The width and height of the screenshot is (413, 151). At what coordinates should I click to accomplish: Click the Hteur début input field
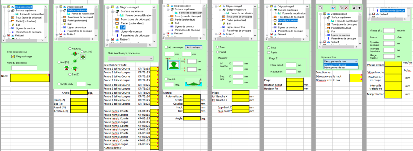pos(291,65)
